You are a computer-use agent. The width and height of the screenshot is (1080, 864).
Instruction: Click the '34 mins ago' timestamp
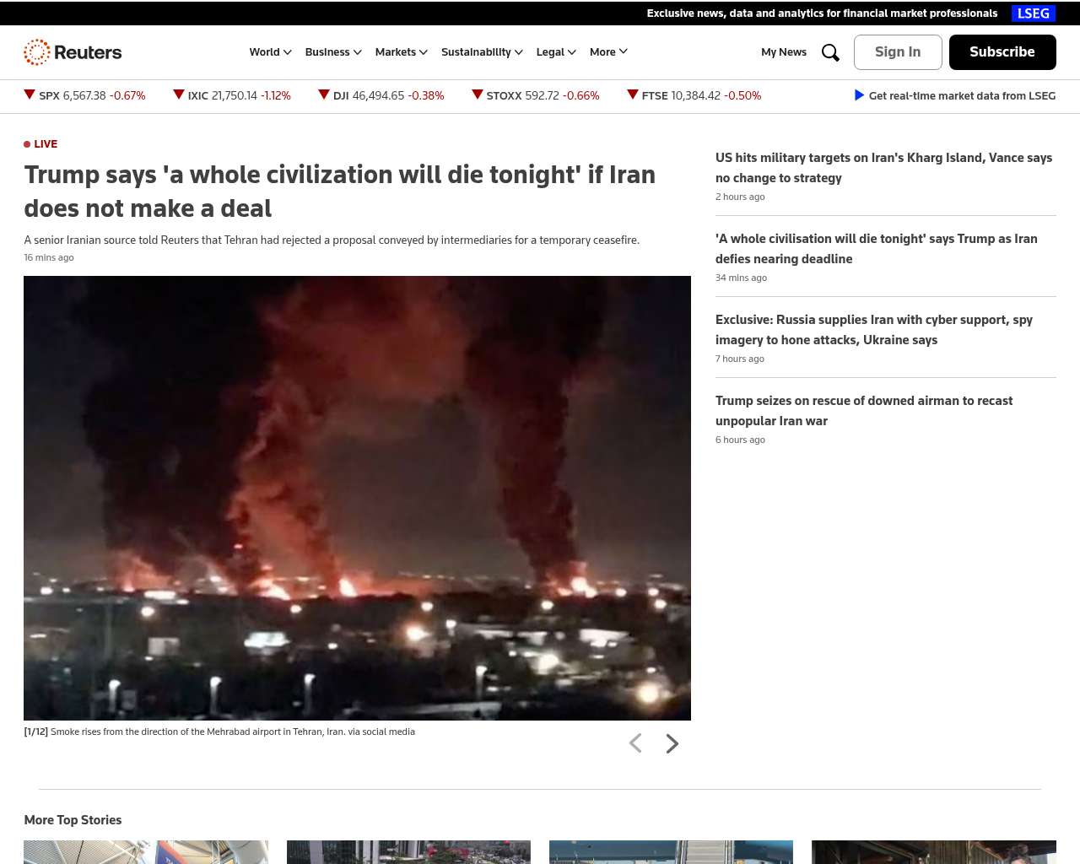[x=741, y=278]
